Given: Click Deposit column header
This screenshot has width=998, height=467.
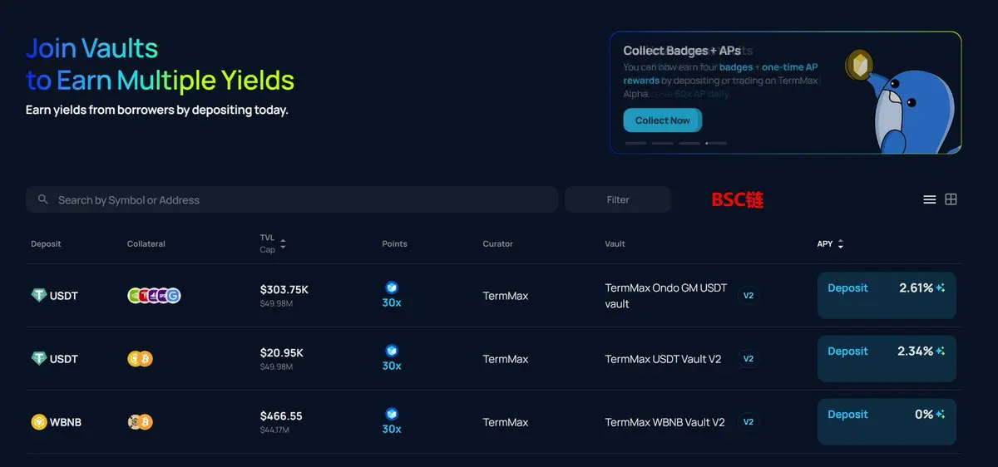Looking at the screenshot, I should tap(46, 243).
